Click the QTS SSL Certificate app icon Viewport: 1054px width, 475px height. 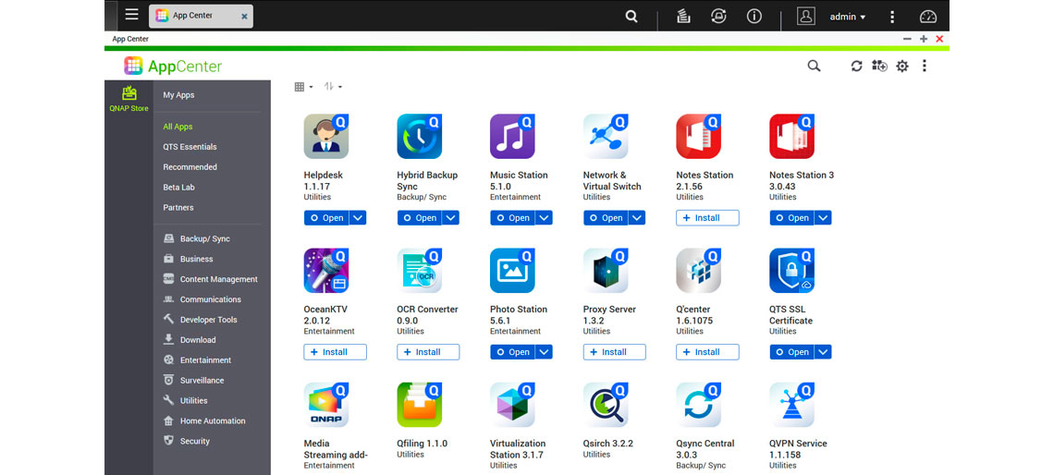(x=791, y=271)
